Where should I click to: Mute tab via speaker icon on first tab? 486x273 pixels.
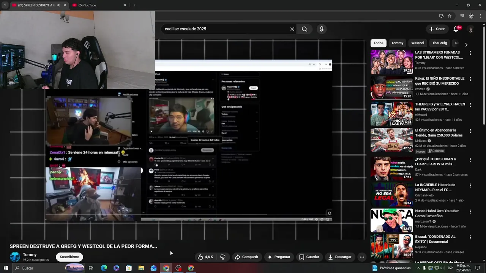58,5
